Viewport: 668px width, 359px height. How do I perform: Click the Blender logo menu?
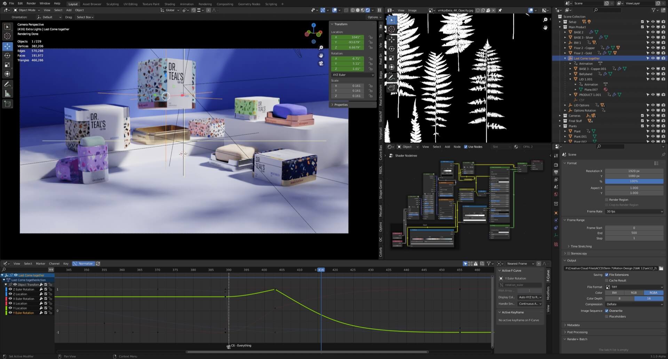[5, 3]
